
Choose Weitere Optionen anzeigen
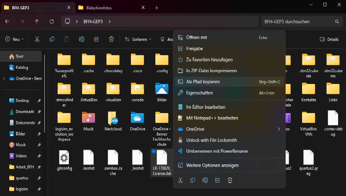[x=229, y=165]
